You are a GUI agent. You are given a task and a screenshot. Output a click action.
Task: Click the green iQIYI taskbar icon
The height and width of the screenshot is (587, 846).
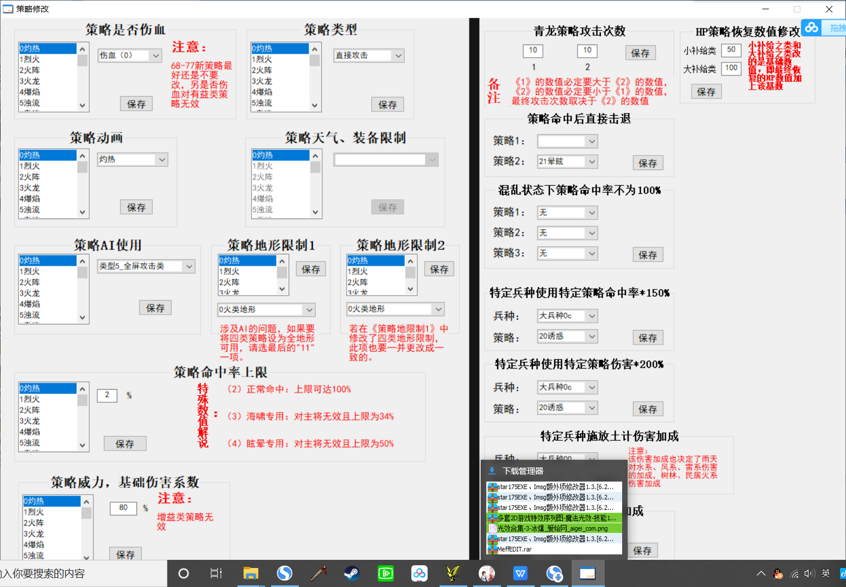click(385, 573)
